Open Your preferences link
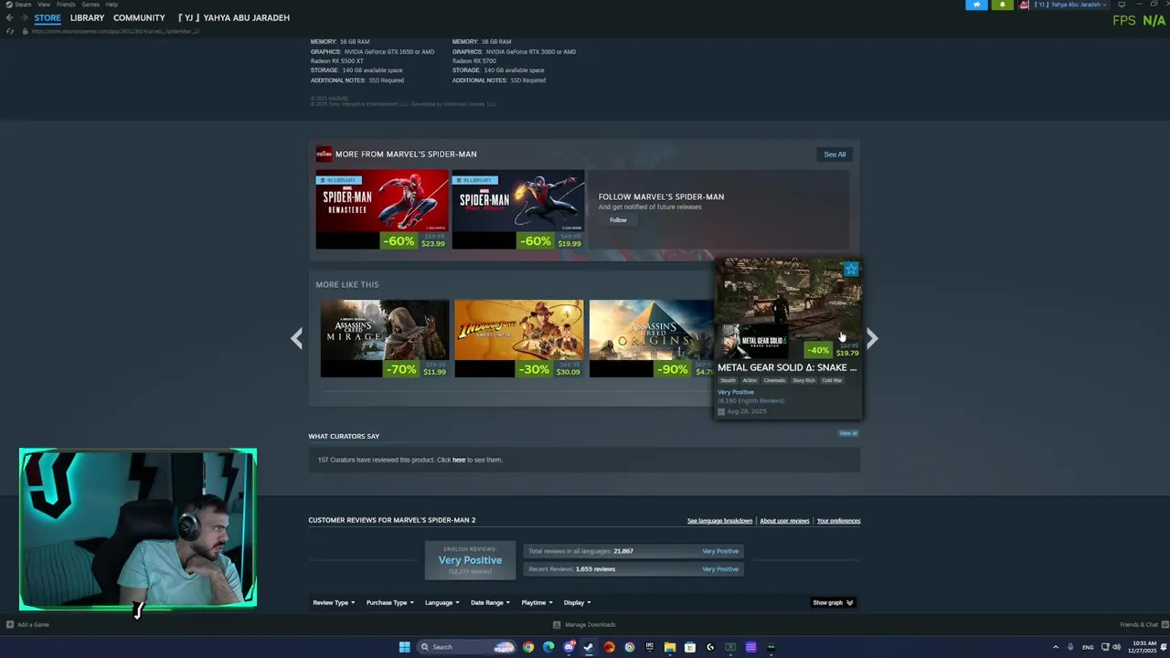The height and width of the screenshot is (658, 1170). [838, 521]
